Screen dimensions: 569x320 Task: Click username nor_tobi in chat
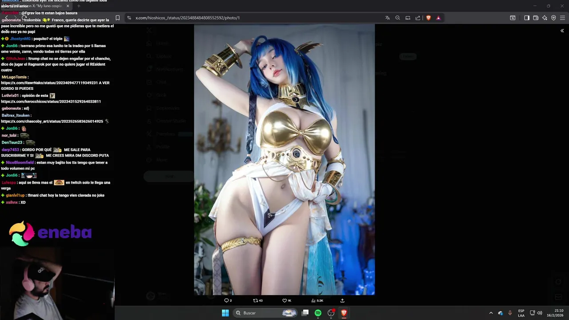click(9, 136)
